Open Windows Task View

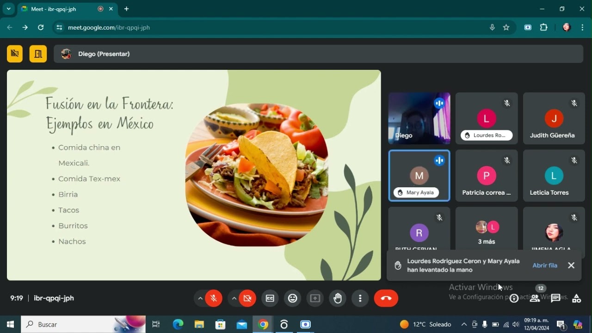click(x=156, y=324)
